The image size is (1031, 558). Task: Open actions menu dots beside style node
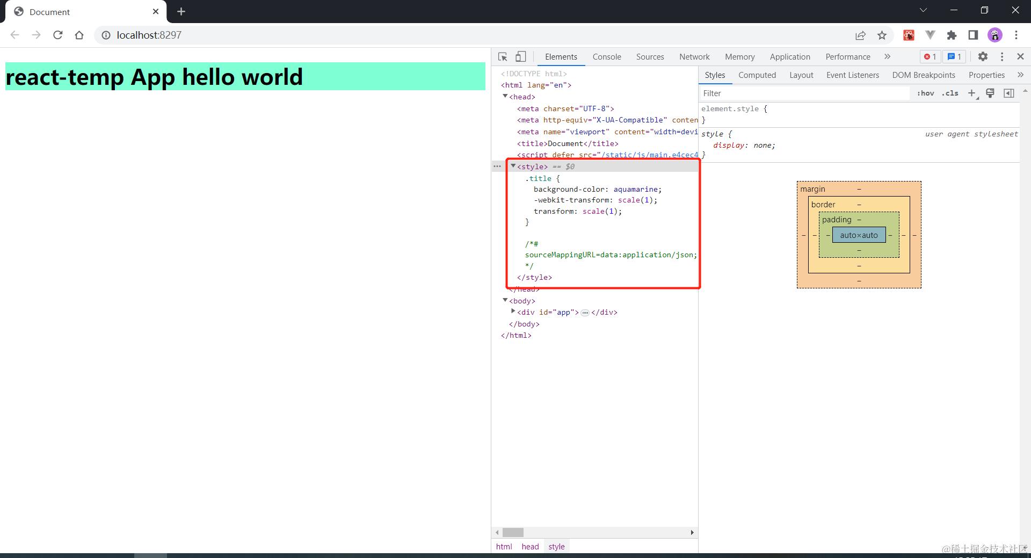pyautogui.click(x=497, y=166)
